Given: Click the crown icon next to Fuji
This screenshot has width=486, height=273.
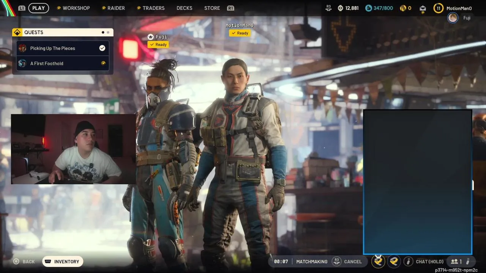Looking at the screenshot, I should tap(151, 37).
